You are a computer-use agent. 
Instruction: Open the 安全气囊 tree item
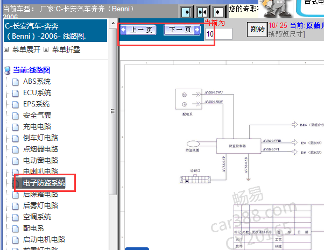coord(37,116)
